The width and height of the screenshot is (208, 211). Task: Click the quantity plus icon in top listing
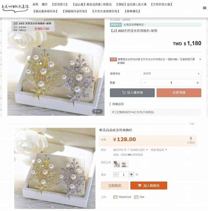(x=197, y=83)
